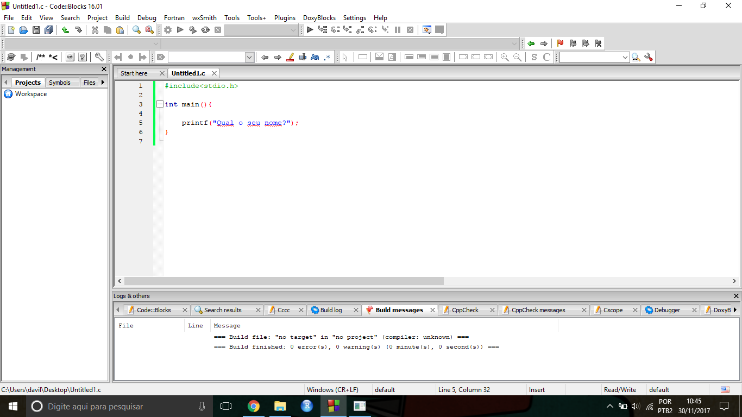742x417 pixels.
Task: Click the highlight occurrences pencil icon
Action: pyautogui.click(x=290, y=57)
